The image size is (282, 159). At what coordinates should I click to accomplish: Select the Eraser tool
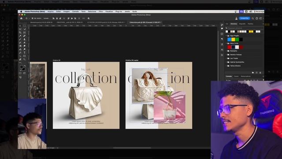click(x=25, y=42)
